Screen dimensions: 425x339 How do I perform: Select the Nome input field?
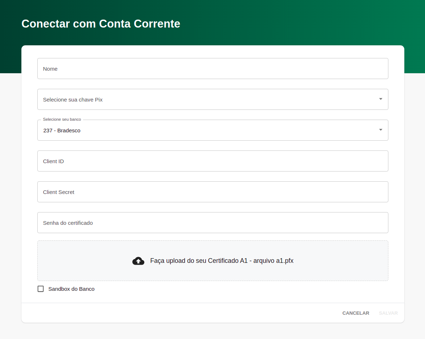[x=212, y=68]
